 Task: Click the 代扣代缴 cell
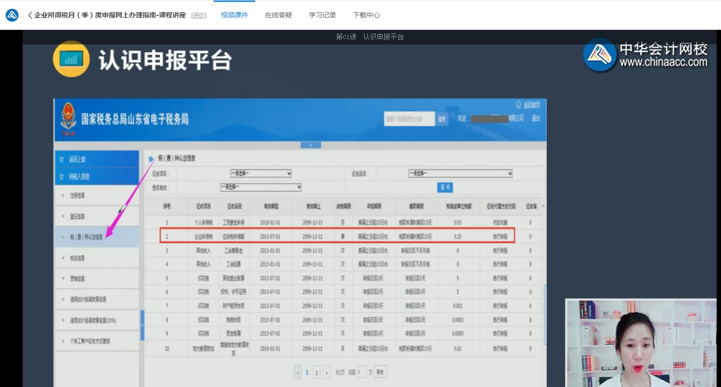(500, 223)
